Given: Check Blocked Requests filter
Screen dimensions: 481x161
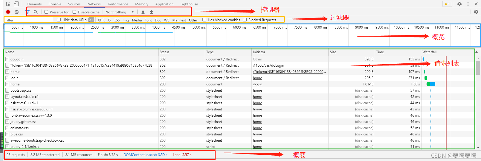Looking at the screenshot, I should 245,20.
